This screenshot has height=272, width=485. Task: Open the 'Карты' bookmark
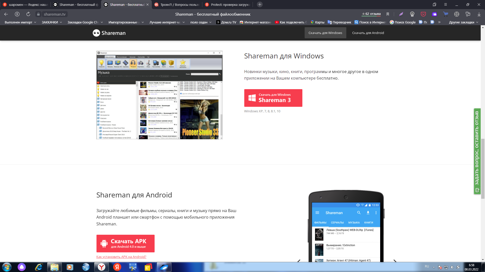[317, 22]
